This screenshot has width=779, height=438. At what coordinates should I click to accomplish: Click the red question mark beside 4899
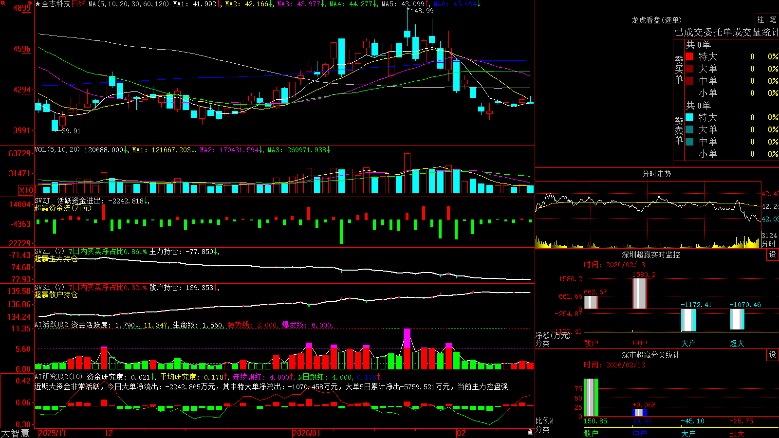tap(30, 4)
